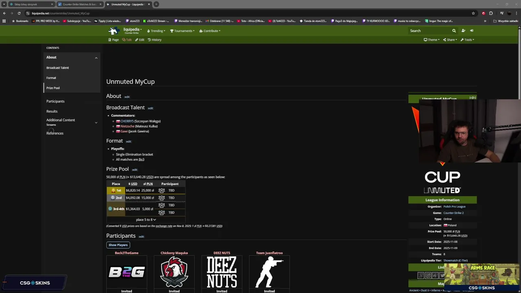Image resolution: width=521 pixels, height=293 pixels.
Task: Open the browser extensions puzzle icon
Action: tap(491, 13)
